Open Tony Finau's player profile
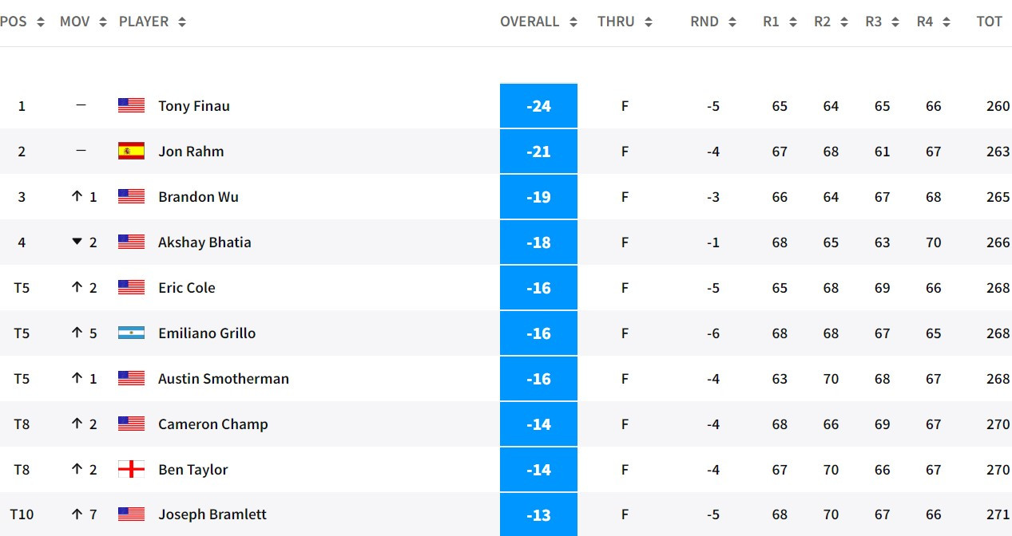 [194, 105]
